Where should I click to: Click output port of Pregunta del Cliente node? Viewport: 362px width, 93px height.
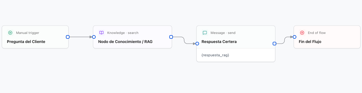[68, 37]
